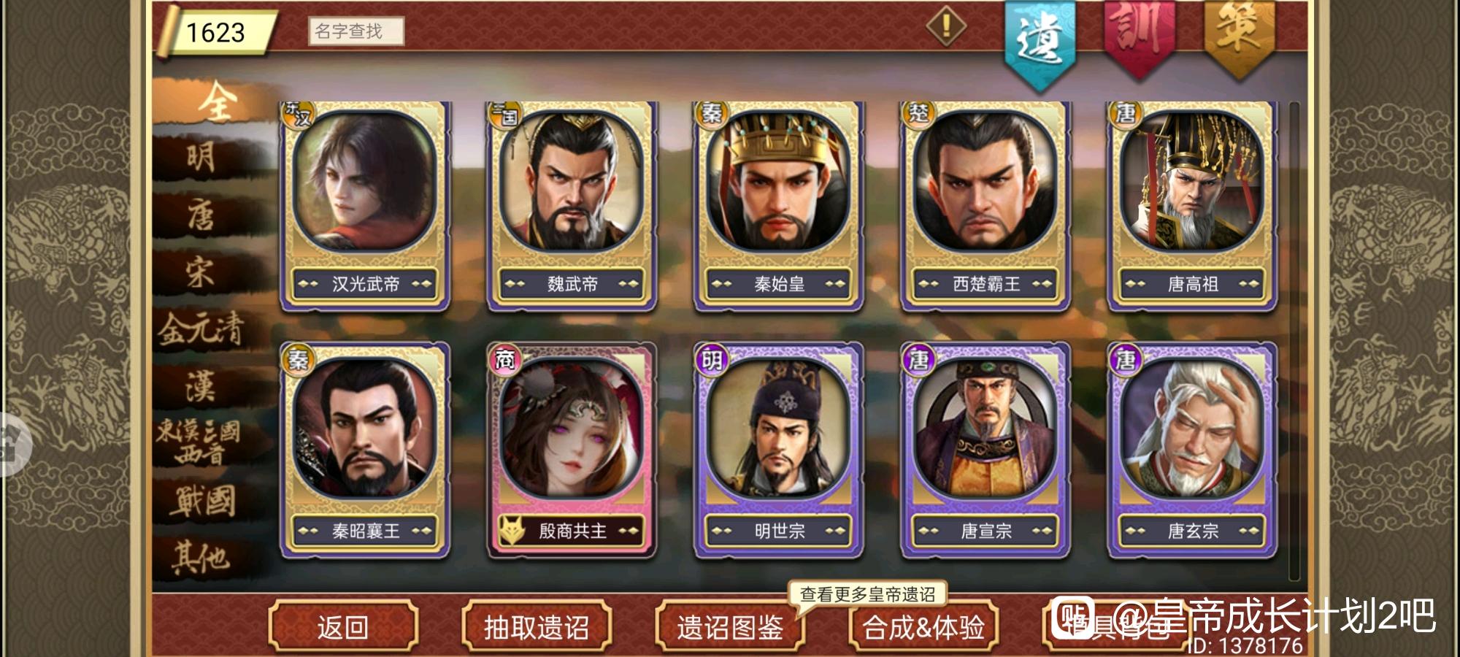Viewport: 1460px width, 657px height.
Task: Click the 抽取遗诏 draw button
Action: click(x=537, y=626)
